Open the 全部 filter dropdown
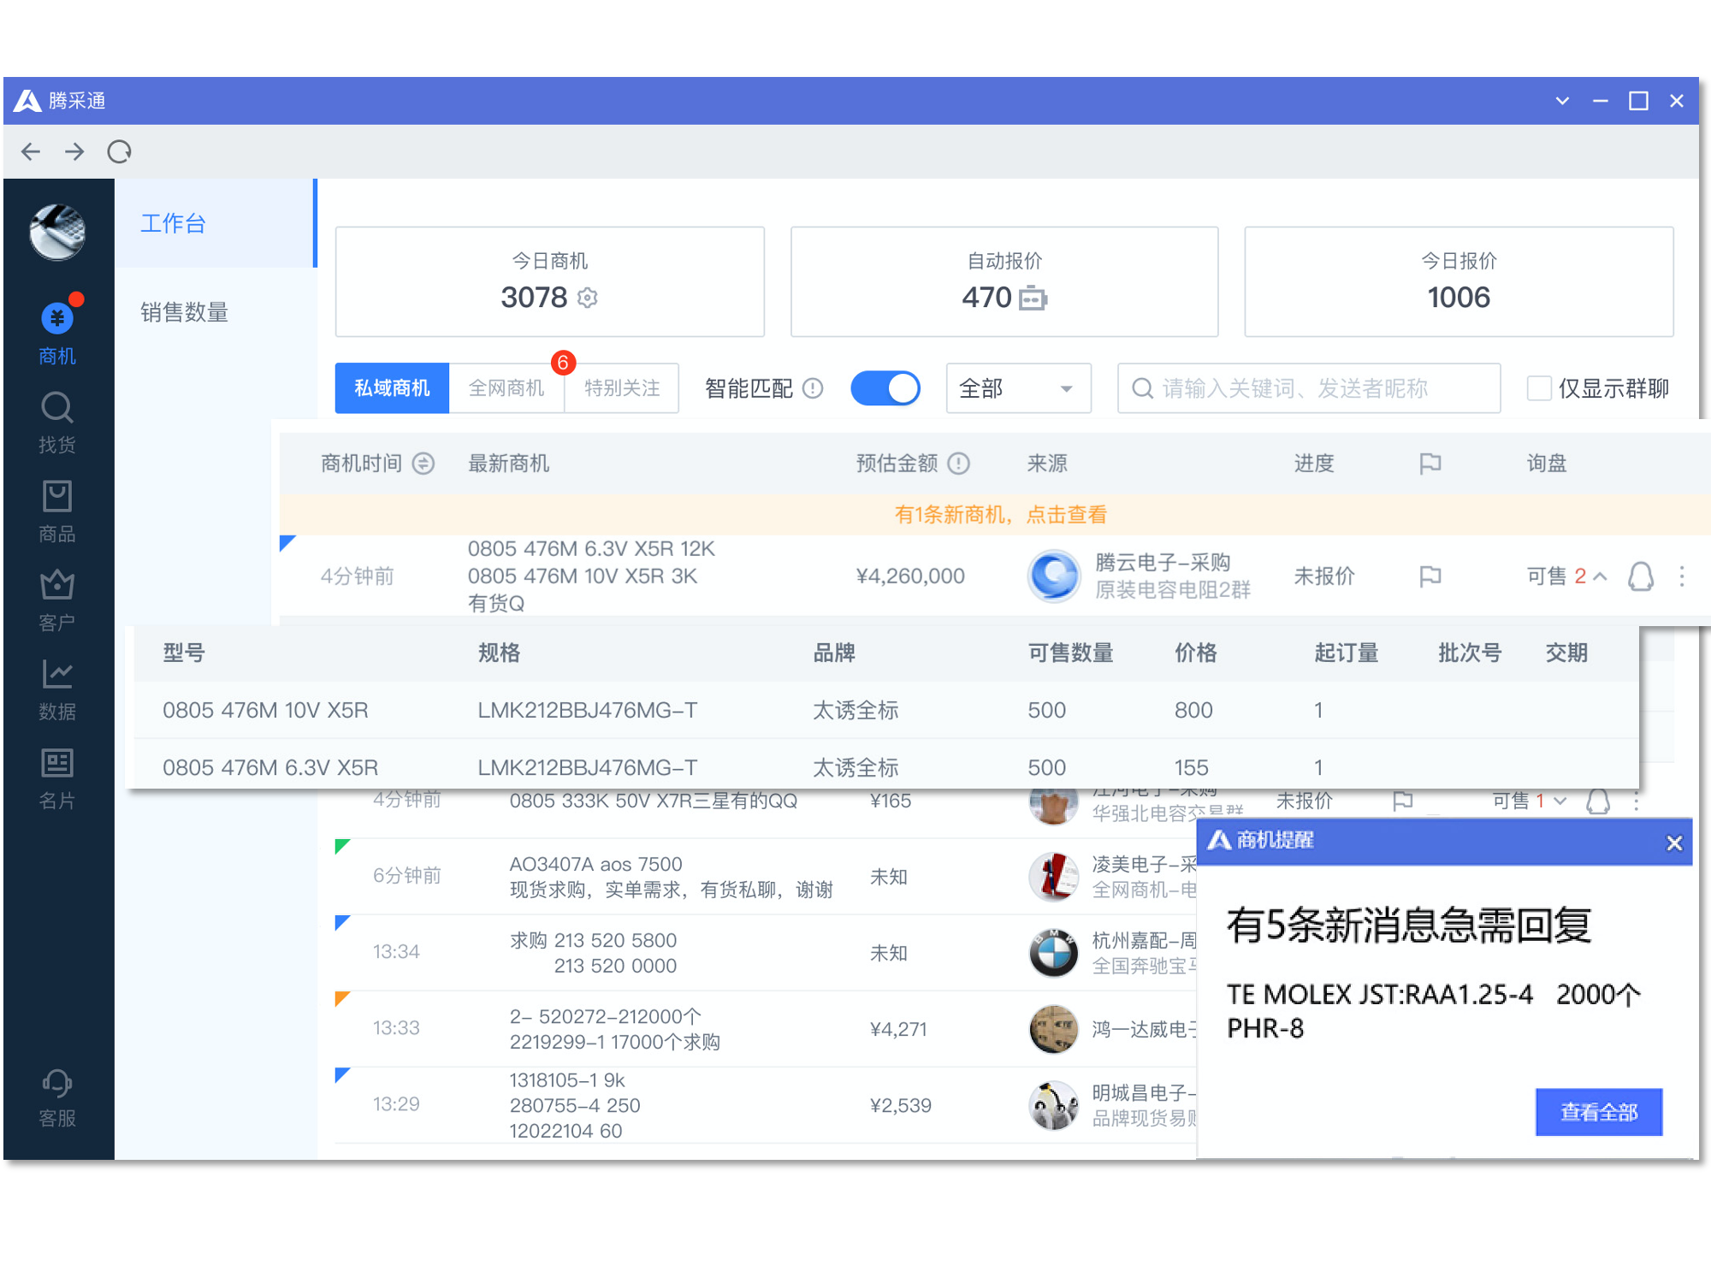Screen dimensions: 1711x1283 pos(1017,388)
